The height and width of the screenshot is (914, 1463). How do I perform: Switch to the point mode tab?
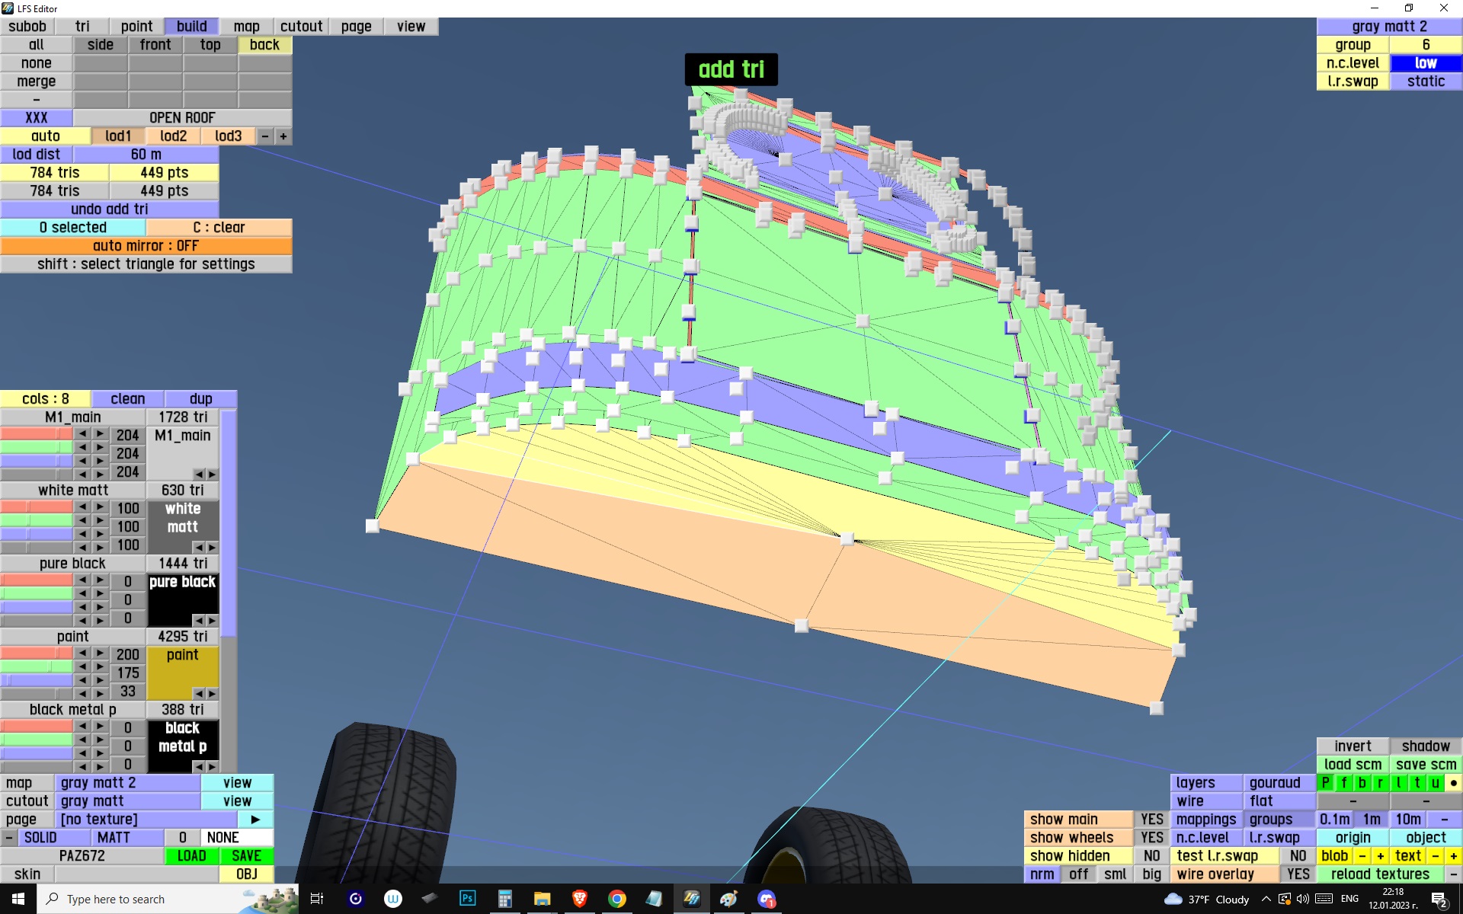136,27
